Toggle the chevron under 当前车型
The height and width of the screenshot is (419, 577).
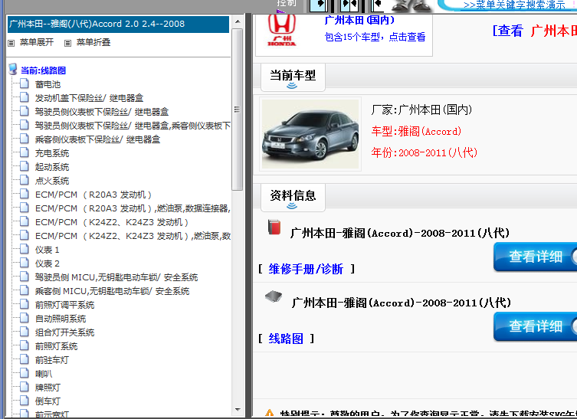click(292, 86)
